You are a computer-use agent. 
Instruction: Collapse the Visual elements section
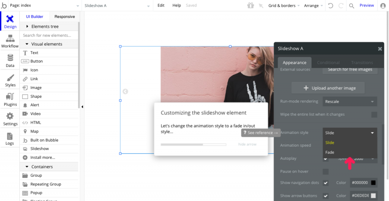click(x=49, y=44)
